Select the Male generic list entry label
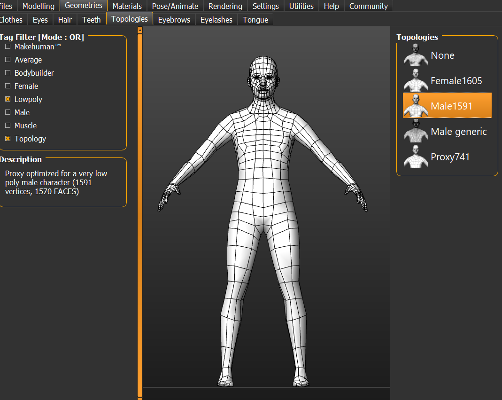The width and height of the screenshot is (502, 400). 458,132
